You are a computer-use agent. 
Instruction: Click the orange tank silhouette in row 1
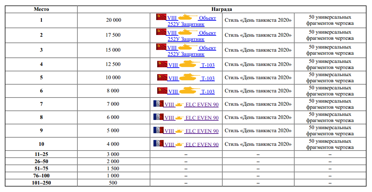(188, 17)
